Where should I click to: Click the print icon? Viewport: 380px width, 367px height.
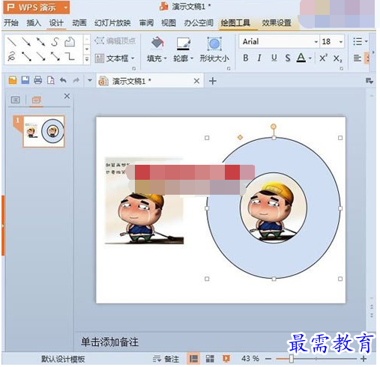[x=38, y=80]
